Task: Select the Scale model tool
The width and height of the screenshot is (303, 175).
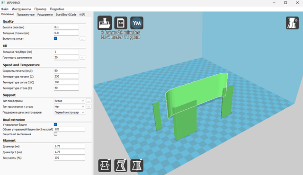Action: pyautogui.click(x=121, y=166)
